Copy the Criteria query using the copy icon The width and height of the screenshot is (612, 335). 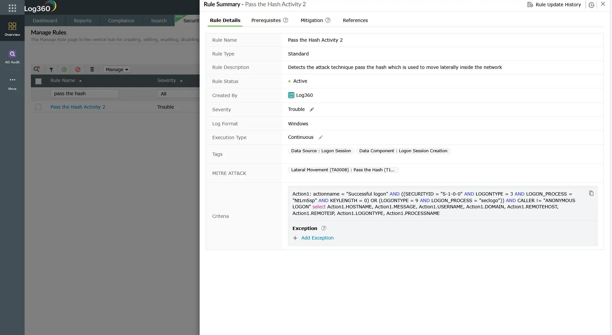pyautogui.click(x=591, y=193)
